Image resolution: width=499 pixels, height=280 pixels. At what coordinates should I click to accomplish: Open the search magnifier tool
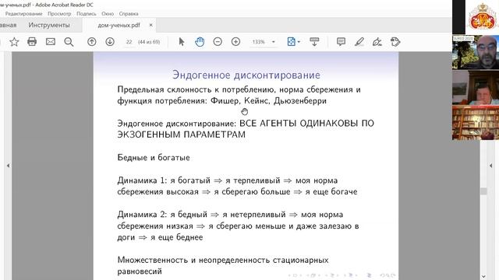tap(69, 42)
